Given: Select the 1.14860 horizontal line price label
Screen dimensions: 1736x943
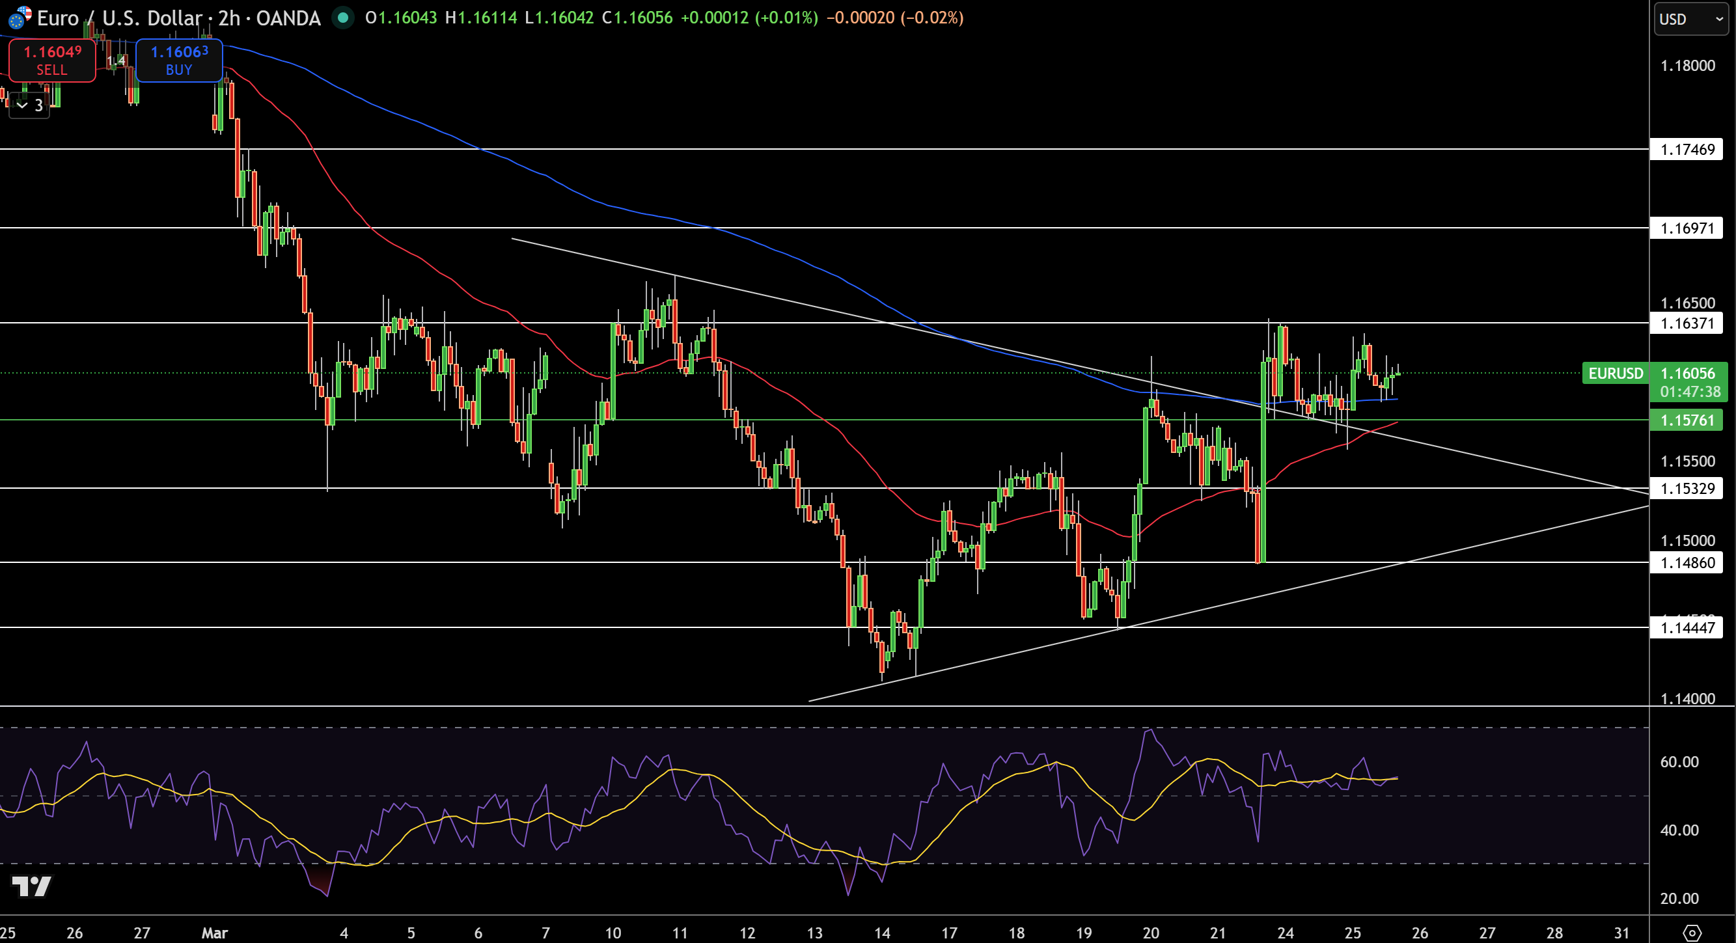Looking at the screenshot, I should click(x=1687, y=562).
